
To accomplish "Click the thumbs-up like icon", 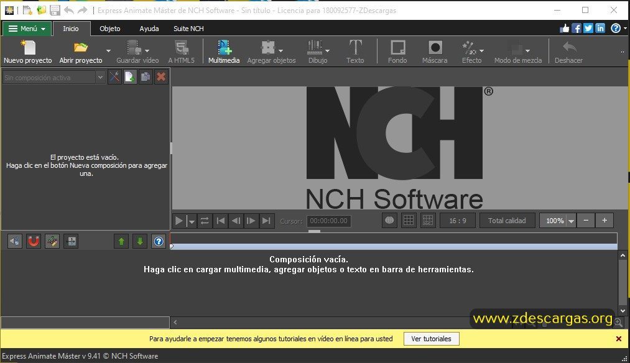I will 565,28.
